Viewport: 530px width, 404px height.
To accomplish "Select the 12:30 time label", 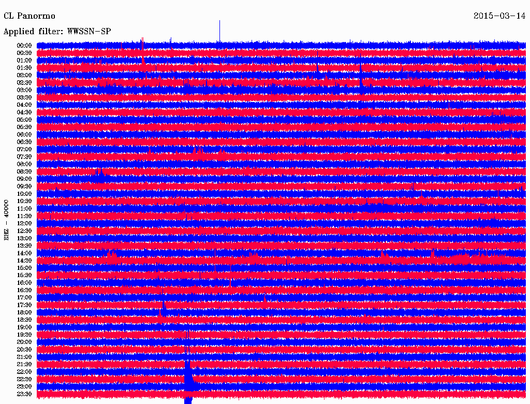I will [x=24, y=231].
